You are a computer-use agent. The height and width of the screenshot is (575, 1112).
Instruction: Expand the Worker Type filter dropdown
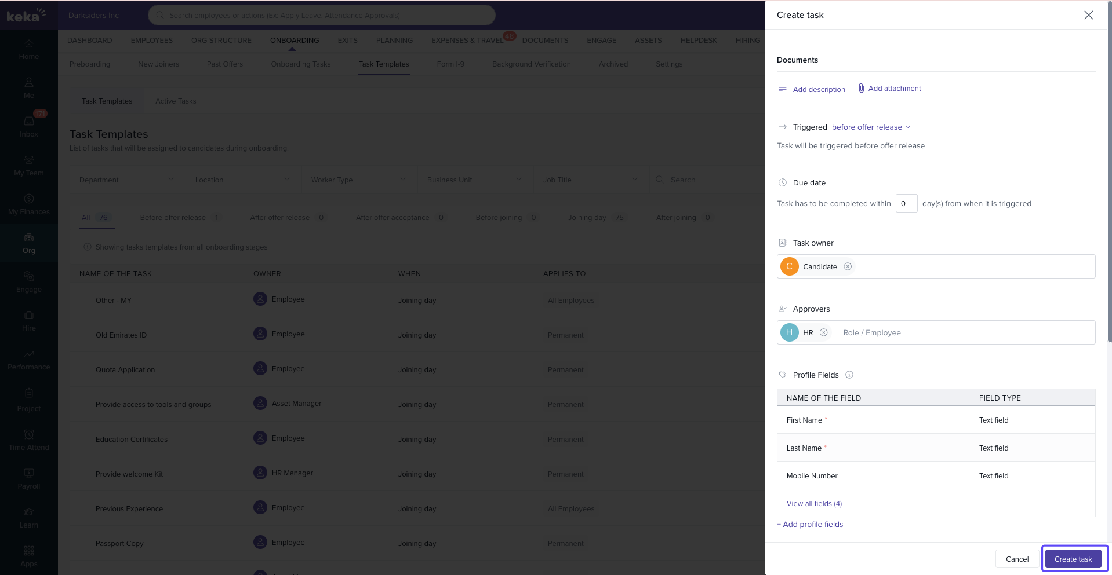pyautogui.click(x=358, y=180)
